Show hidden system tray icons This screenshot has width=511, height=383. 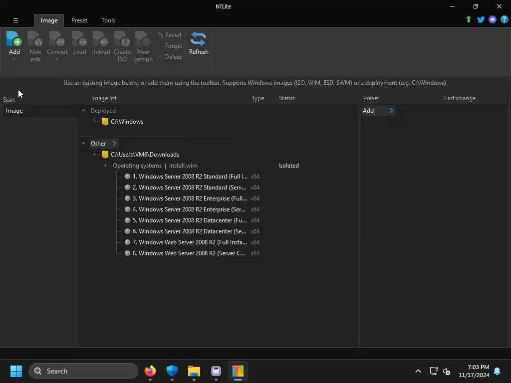418,371
